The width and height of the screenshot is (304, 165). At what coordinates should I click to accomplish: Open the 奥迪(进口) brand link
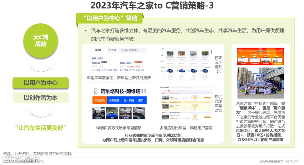click(97, 58)
